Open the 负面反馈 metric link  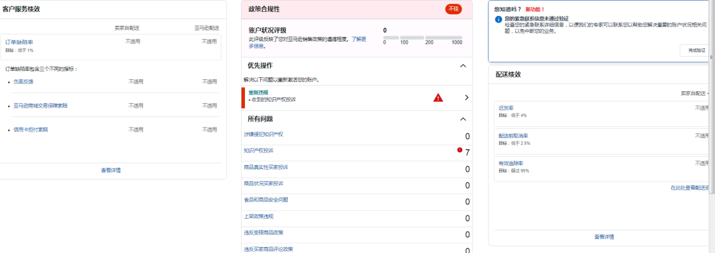23,81
